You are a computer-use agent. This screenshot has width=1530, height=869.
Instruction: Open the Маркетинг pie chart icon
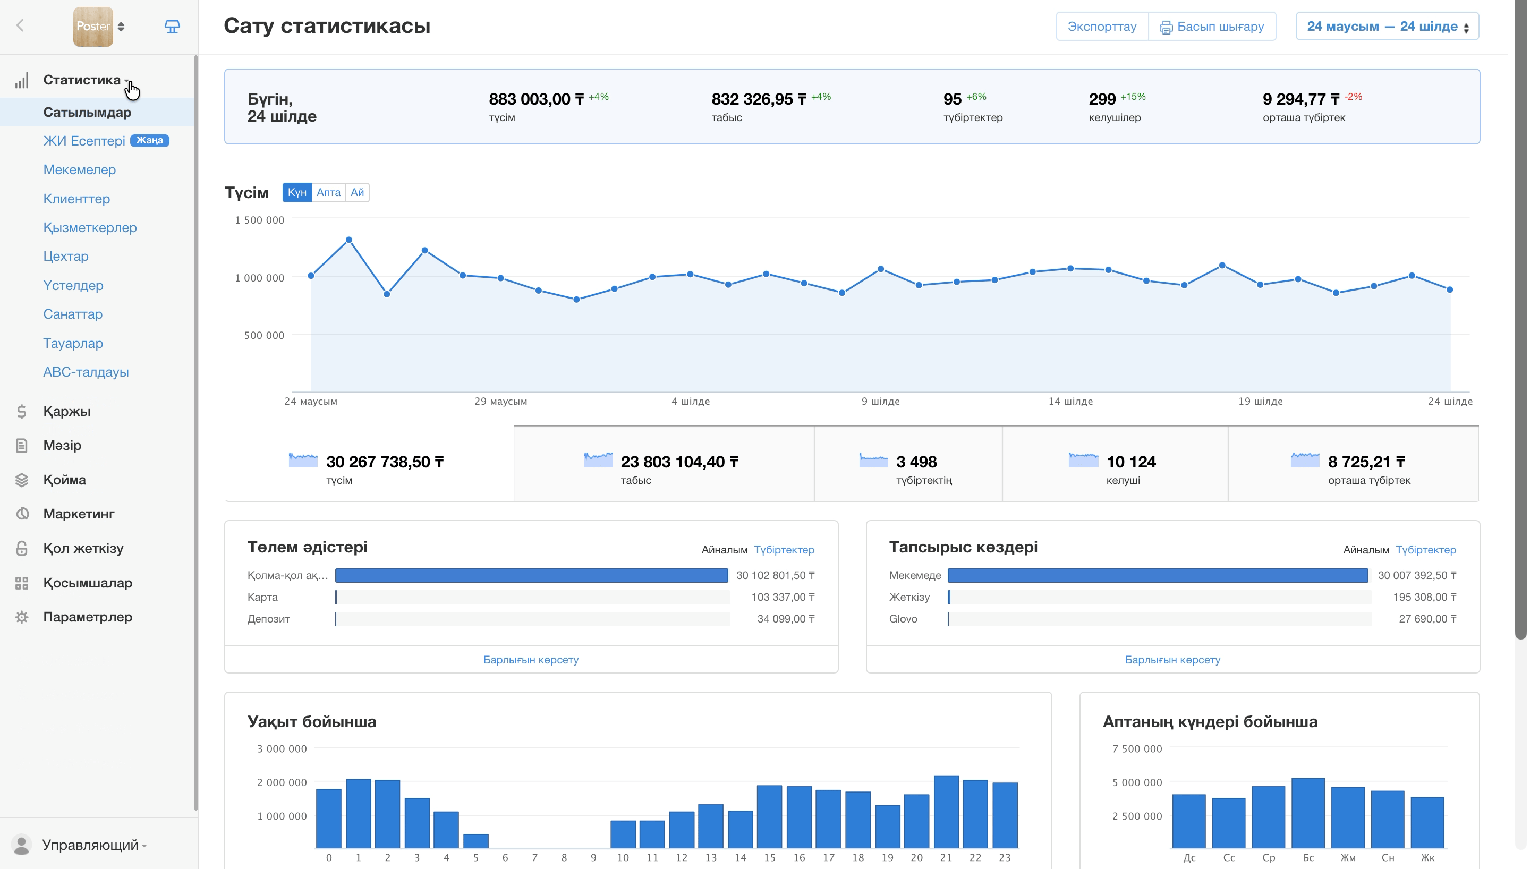[21, 514]
